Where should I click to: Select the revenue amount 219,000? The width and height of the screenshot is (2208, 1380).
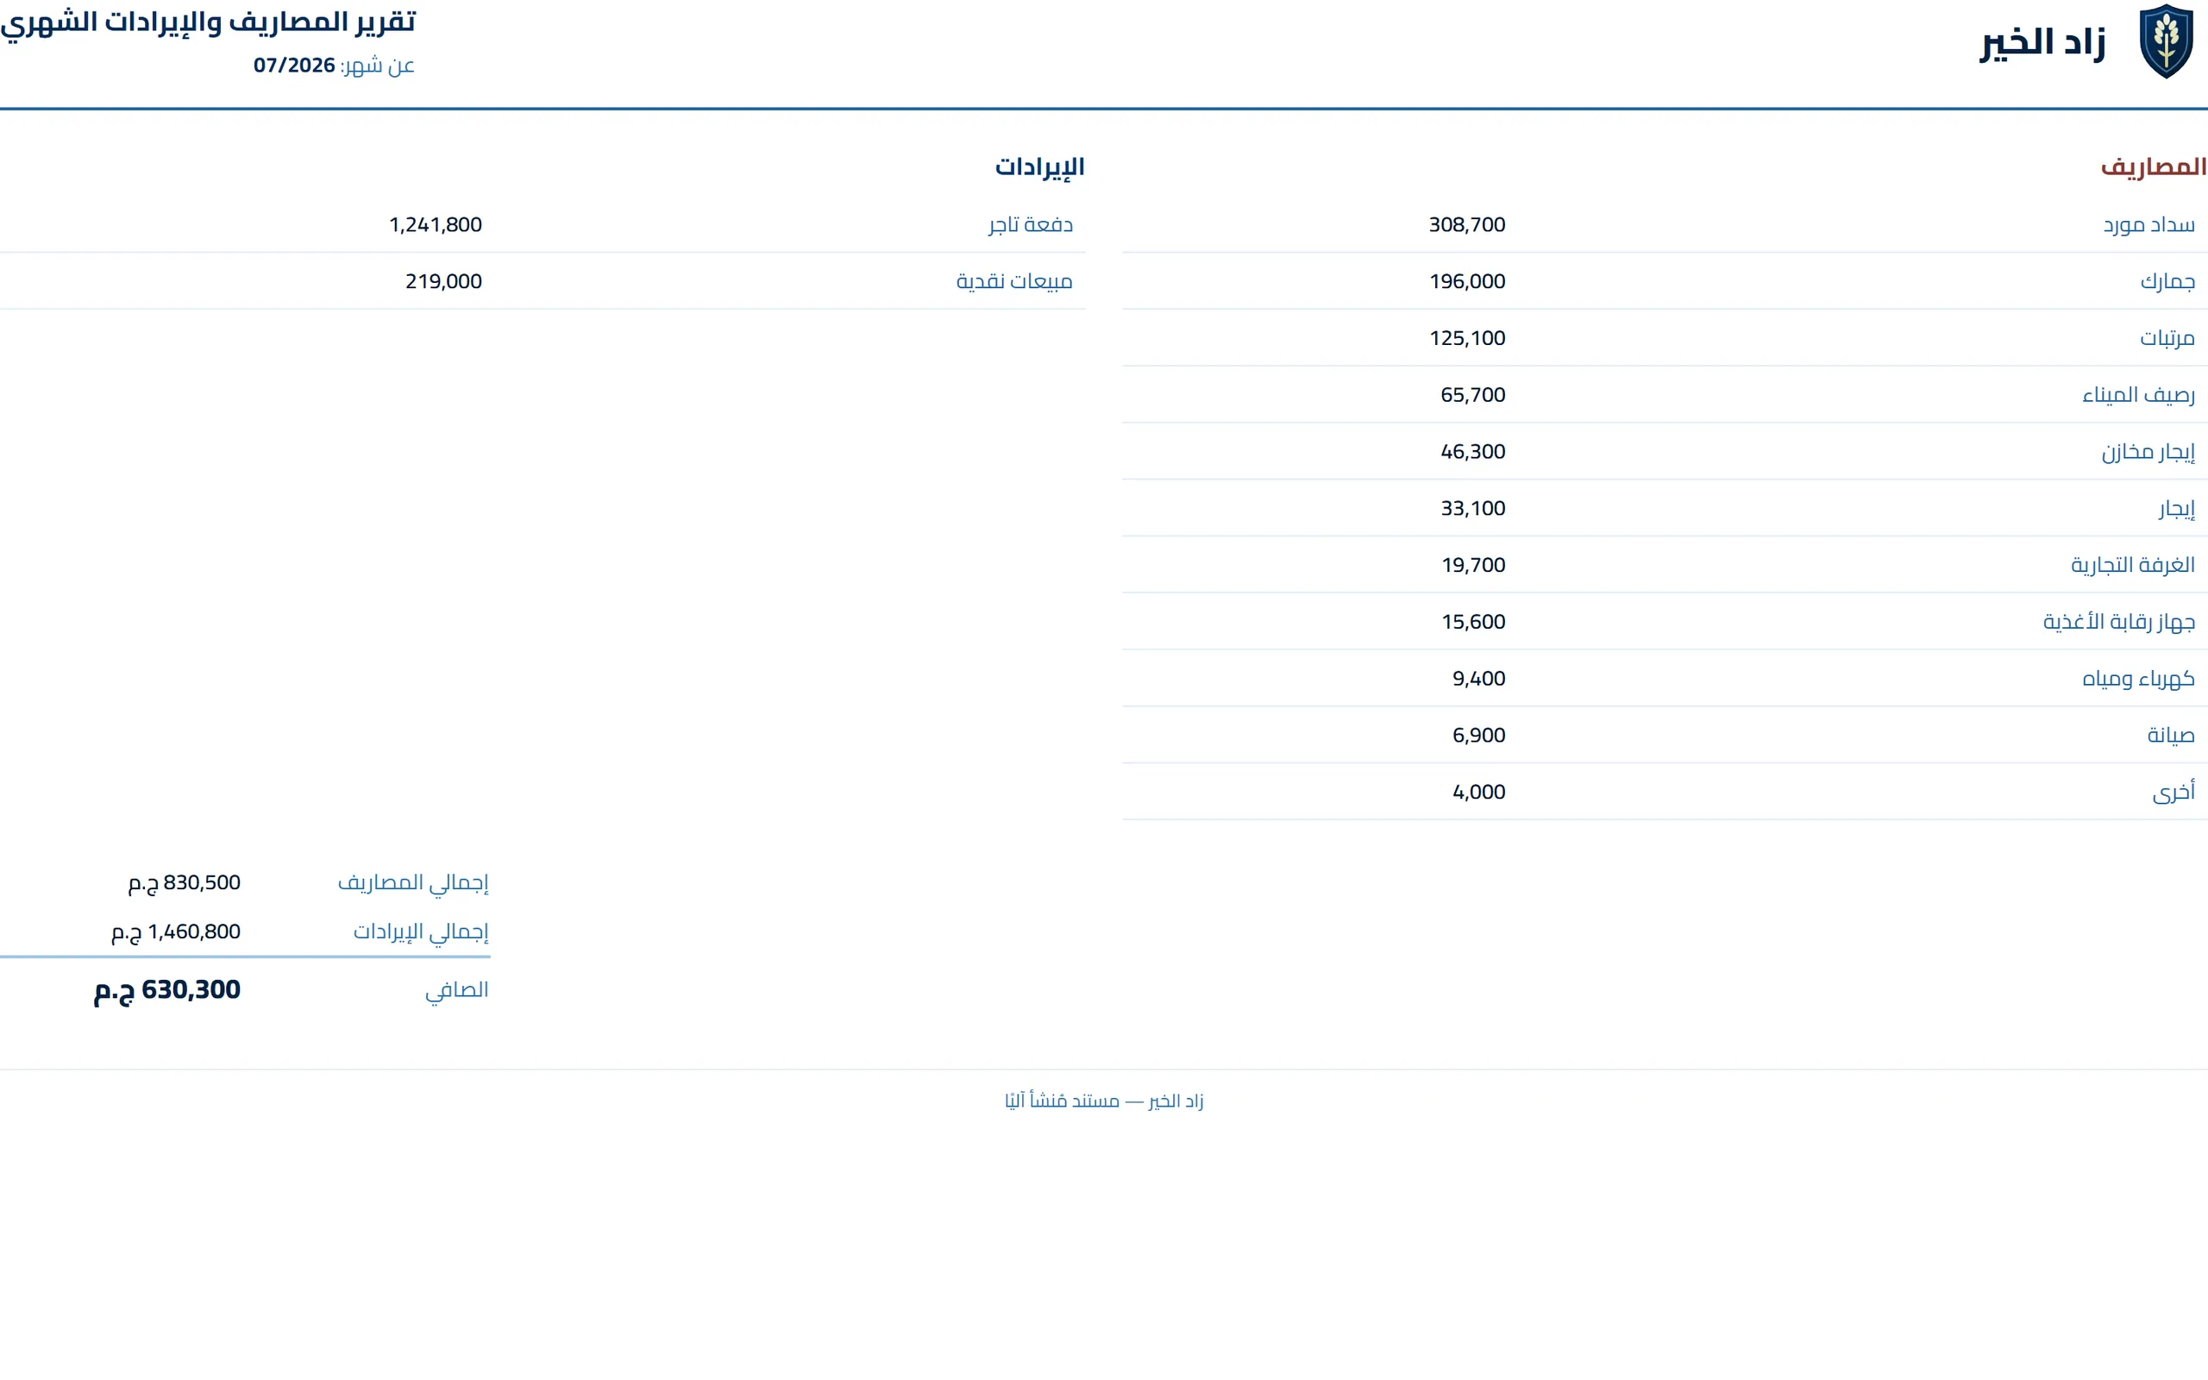click(x=443, y=281)
